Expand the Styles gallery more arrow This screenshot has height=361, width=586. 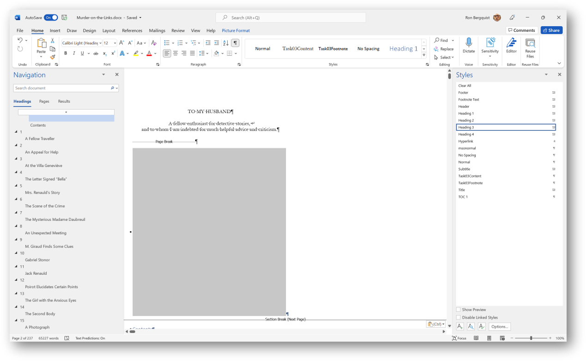click(424, 55)
